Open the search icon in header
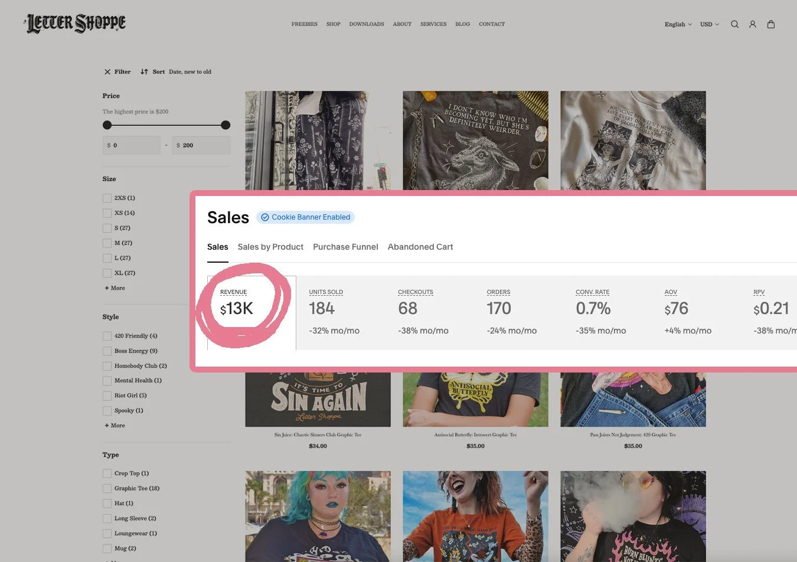 click(x=734, y=24)
